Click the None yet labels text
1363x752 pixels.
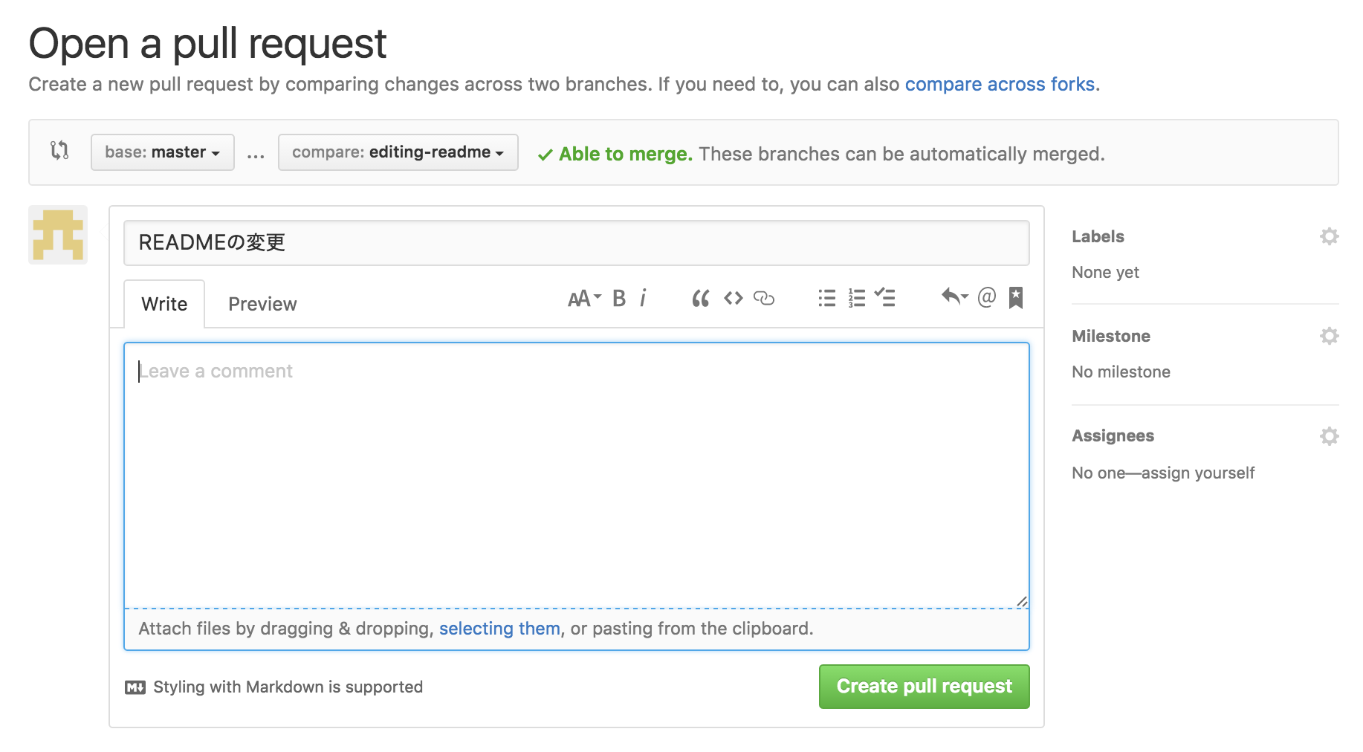point(1105,273)
